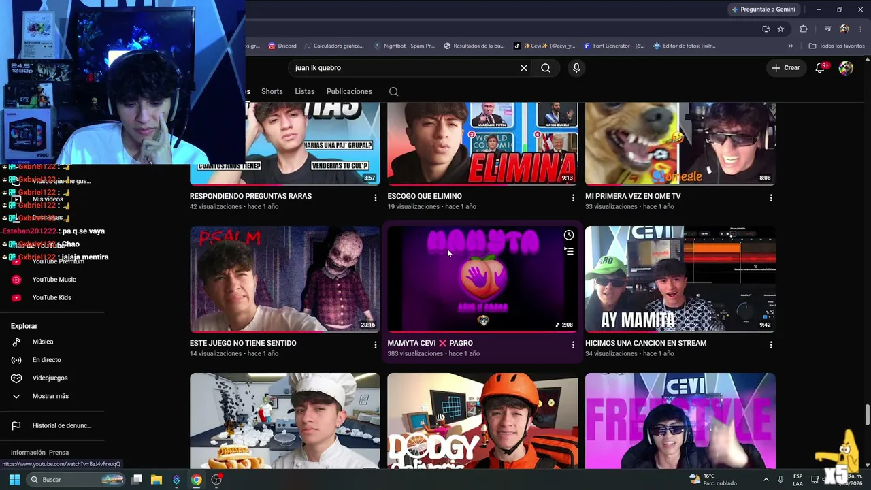
Task: Open options for ESTE JUEGO NO TIENE SENTIDO
Action: click(375, 345)
